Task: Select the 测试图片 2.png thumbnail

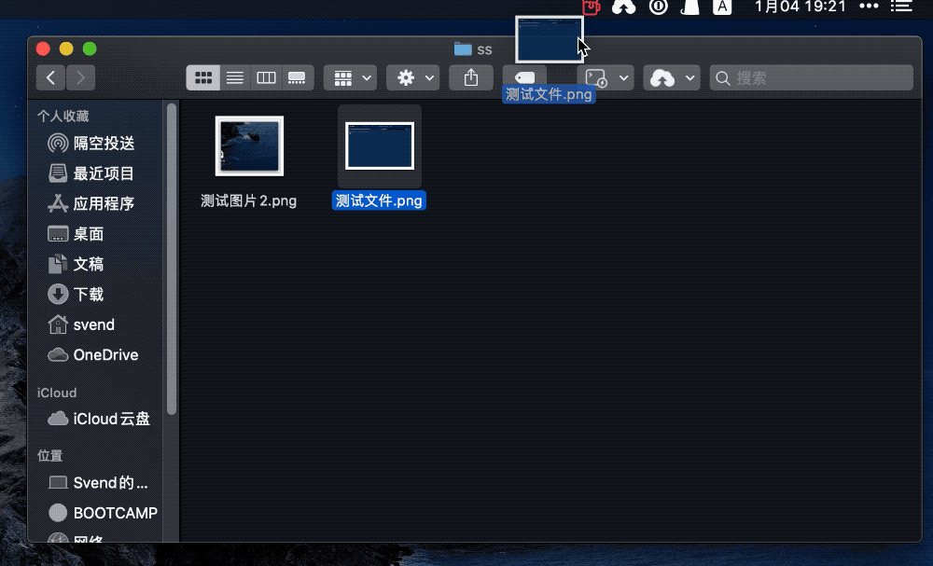Action: point(249,146)
